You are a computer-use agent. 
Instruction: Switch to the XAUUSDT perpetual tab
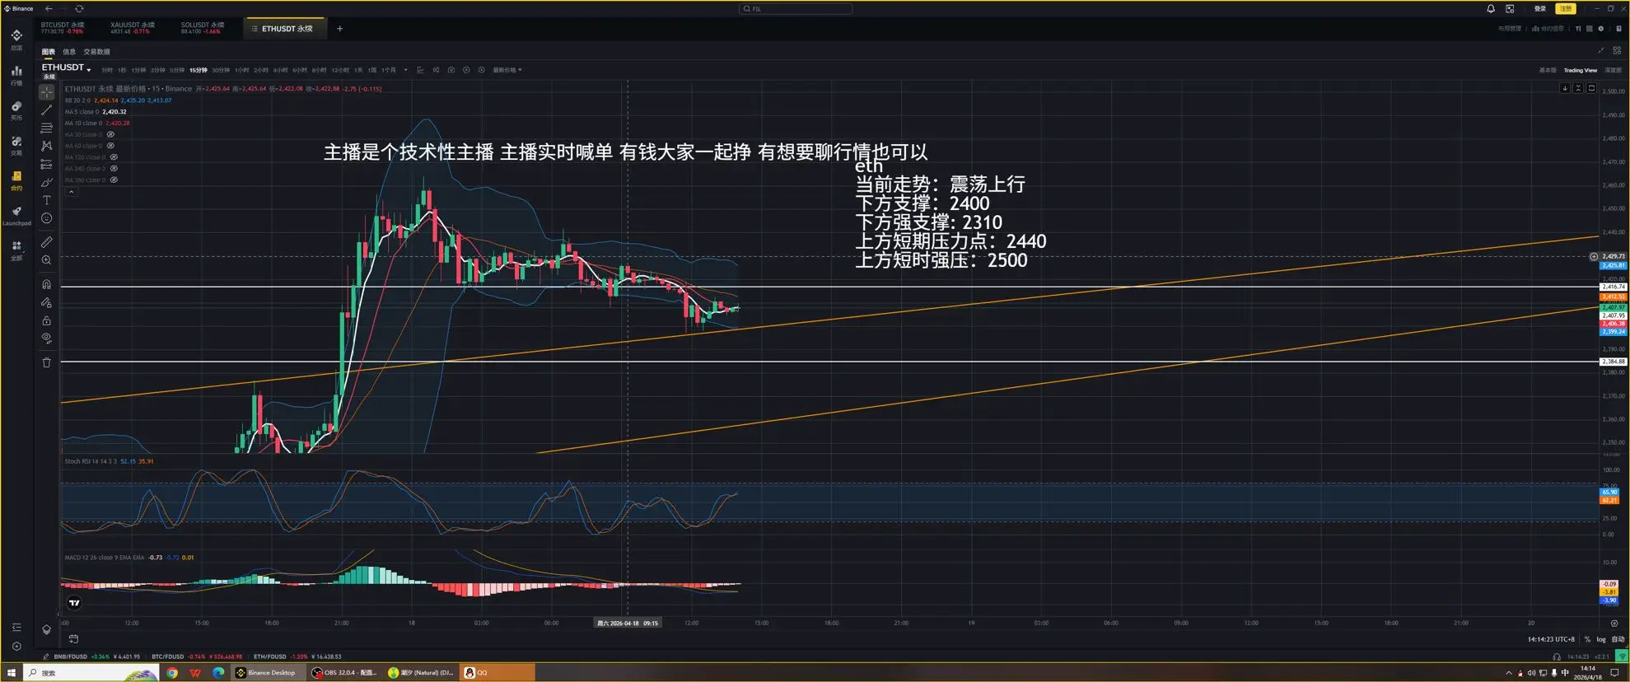[133, 28]
